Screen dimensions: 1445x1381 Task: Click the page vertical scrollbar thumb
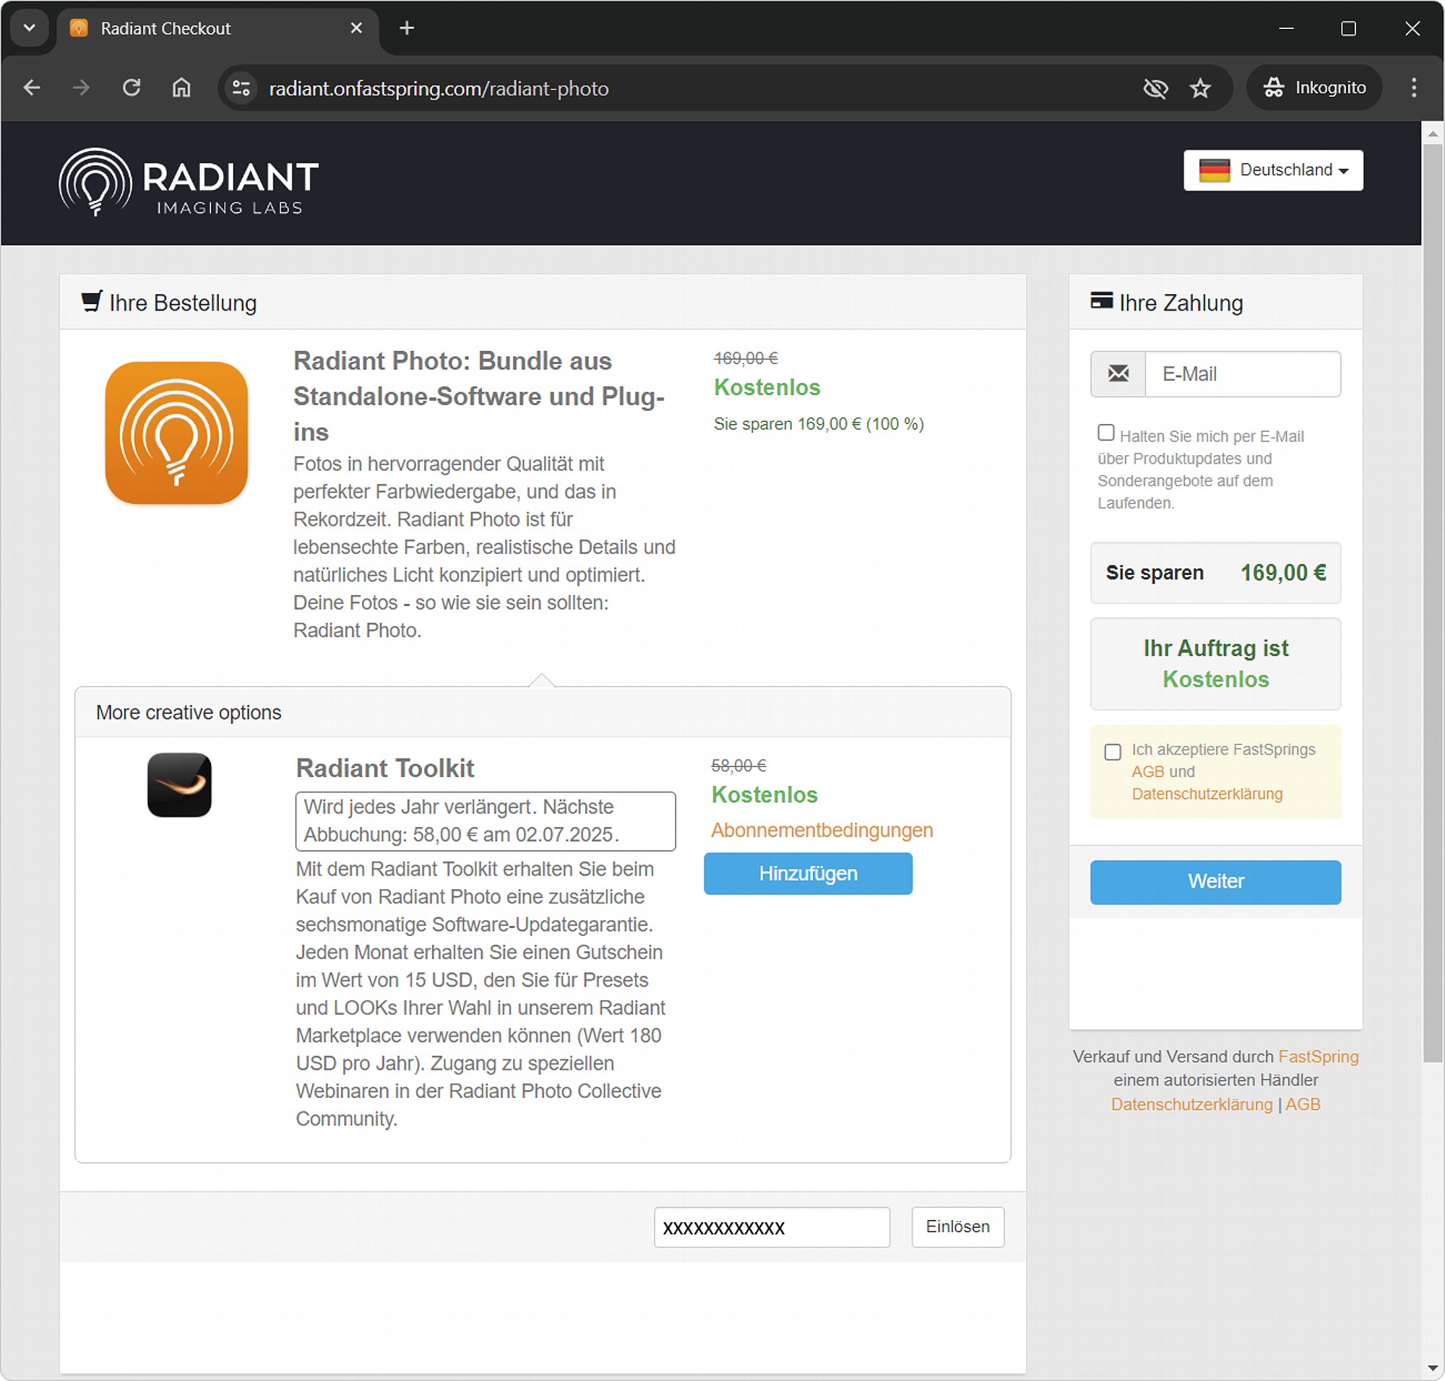tap(1433, 604)
